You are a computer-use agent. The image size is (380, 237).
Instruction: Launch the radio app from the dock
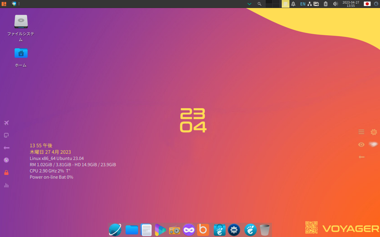click(x=175, y=230)
